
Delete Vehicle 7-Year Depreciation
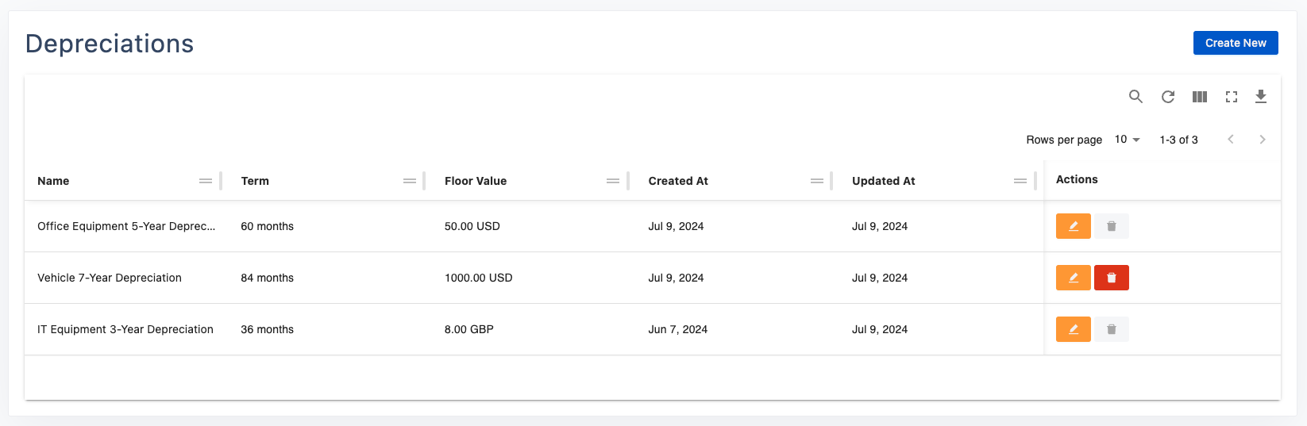coord(1112,278)
